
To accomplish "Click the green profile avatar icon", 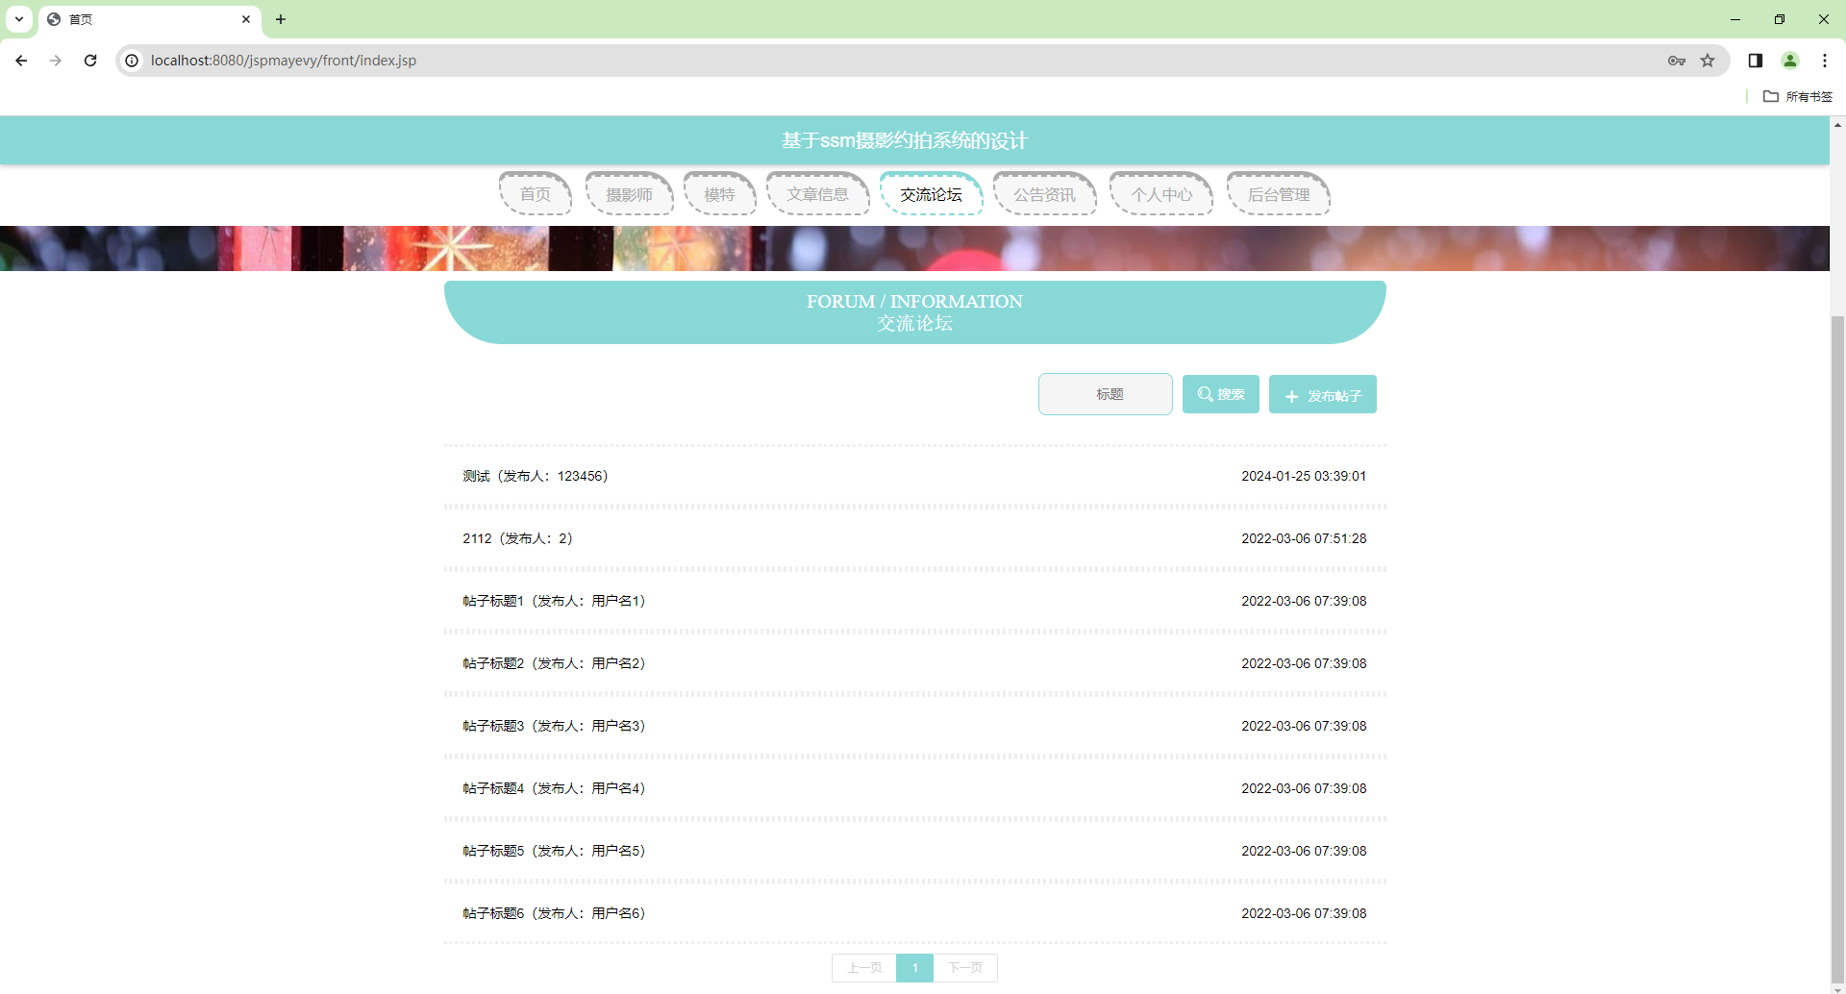I will click(x=1790, y=60).
